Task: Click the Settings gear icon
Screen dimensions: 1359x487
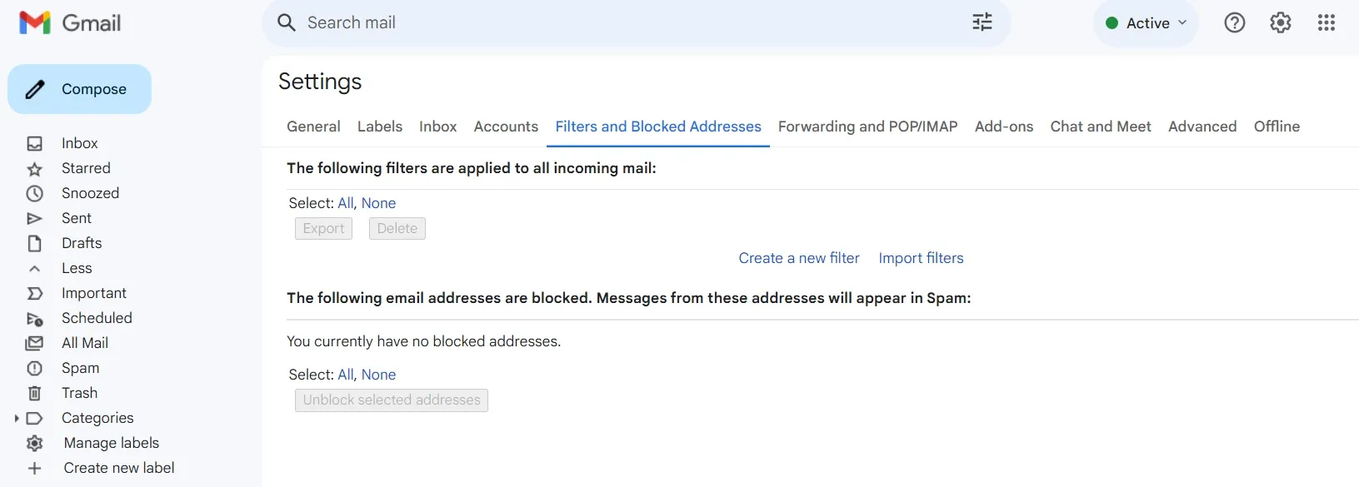Action: click(1280, 22)
